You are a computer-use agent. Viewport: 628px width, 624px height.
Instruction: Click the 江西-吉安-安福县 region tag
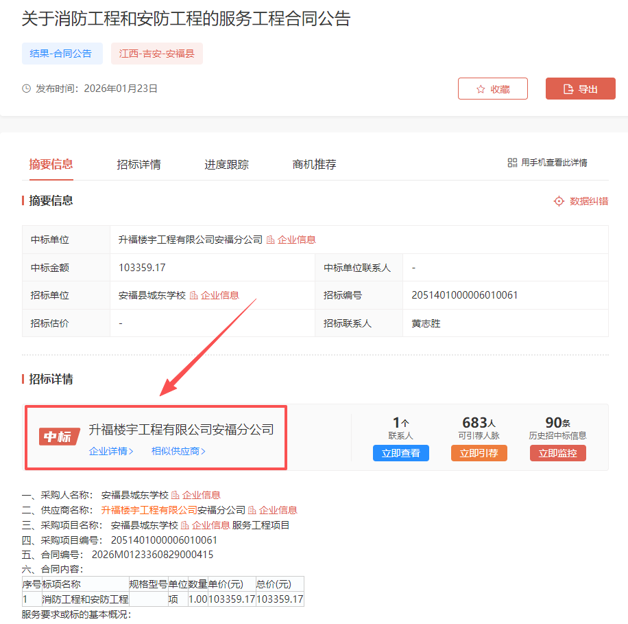pos(157,54)
